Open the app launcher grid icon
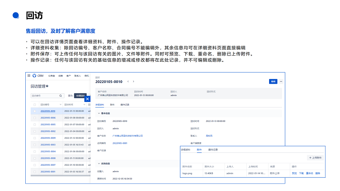 click(29, 76)
